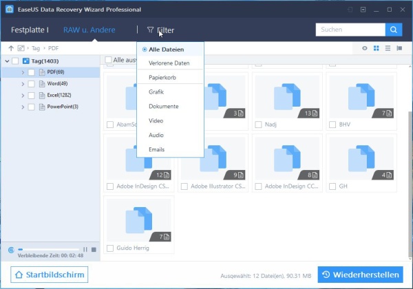Expand the PowerPoint(3) tree node
Screen dimensions: 413x289
[23, 107]
